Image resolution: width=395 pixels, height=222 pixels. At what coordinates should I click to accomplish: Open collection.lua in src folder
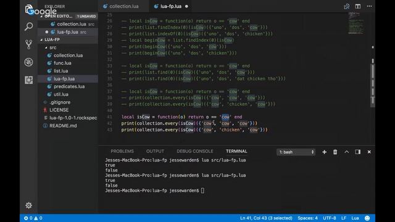(x=68, y=55)
